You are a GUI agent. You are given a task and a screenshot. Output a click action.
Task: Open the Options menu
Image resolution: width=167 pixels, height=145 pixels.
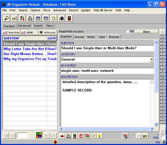(35, 10)
